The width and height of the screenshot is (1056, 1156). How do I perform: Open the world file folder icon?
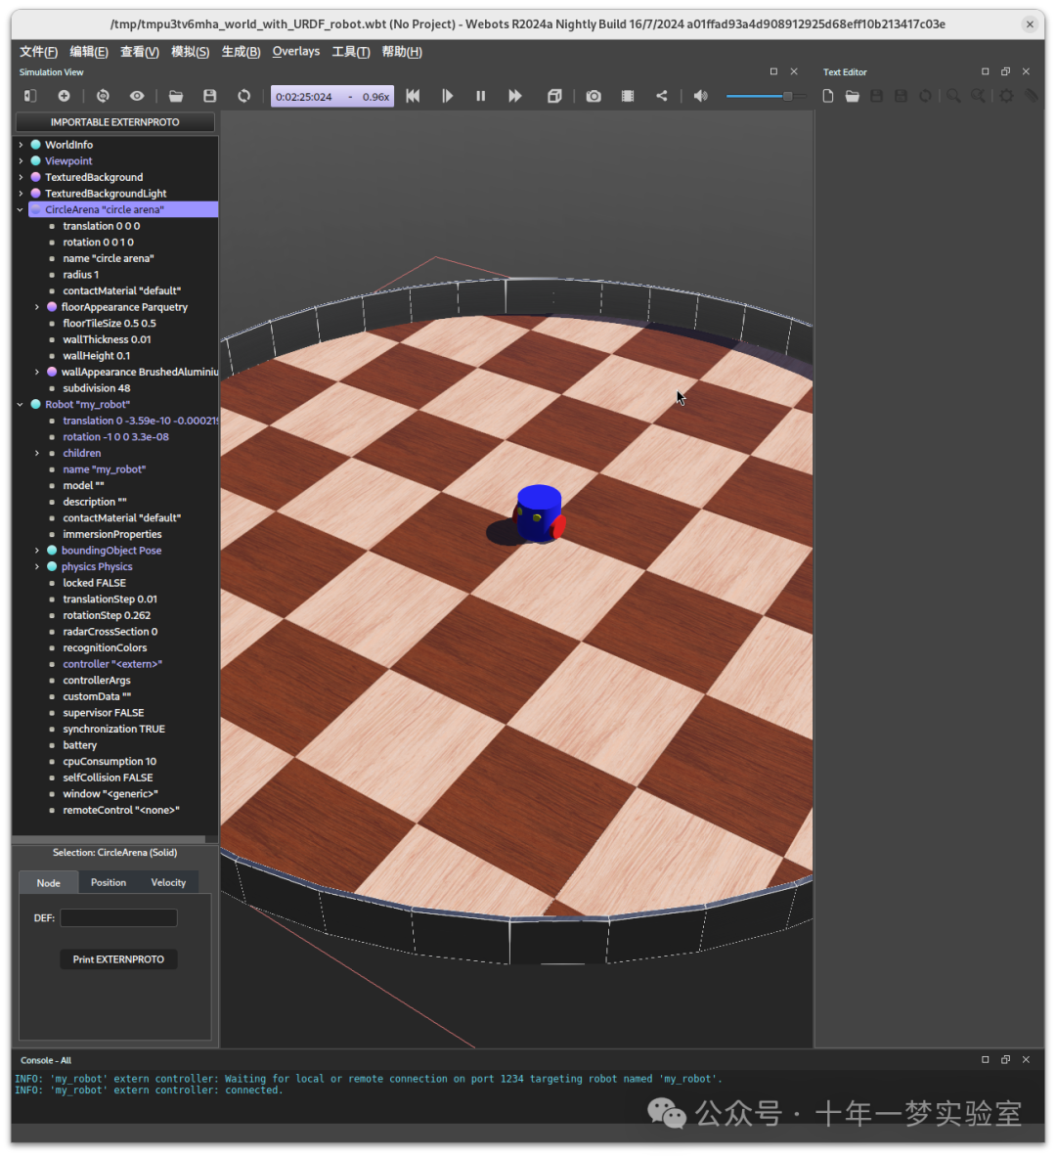(x=175, y=96)
